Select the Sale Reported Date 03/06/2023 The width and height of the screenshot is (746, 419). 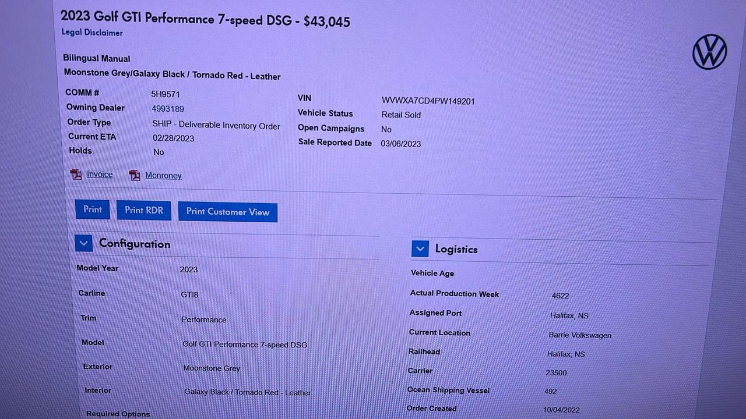click(x=401, y=144)
